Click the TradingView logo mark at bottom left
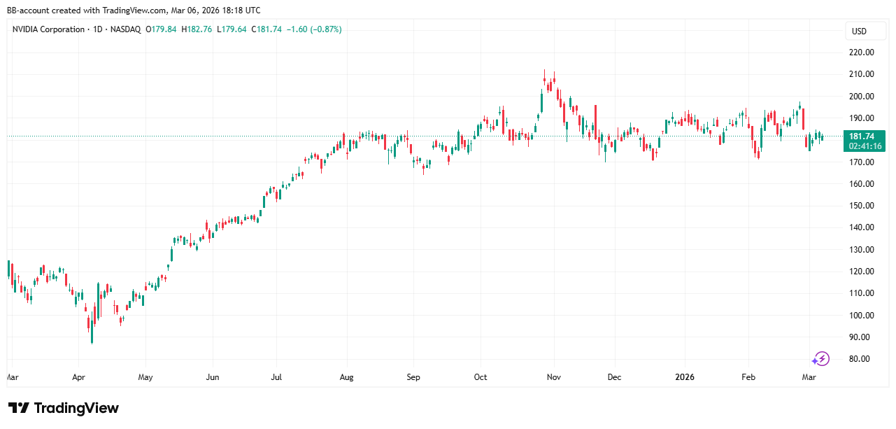 click(18, 408)
